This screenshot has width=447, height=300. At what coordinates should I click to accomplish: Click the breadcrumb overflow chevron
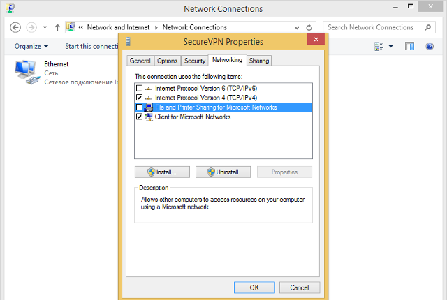[x=81, y=27]
